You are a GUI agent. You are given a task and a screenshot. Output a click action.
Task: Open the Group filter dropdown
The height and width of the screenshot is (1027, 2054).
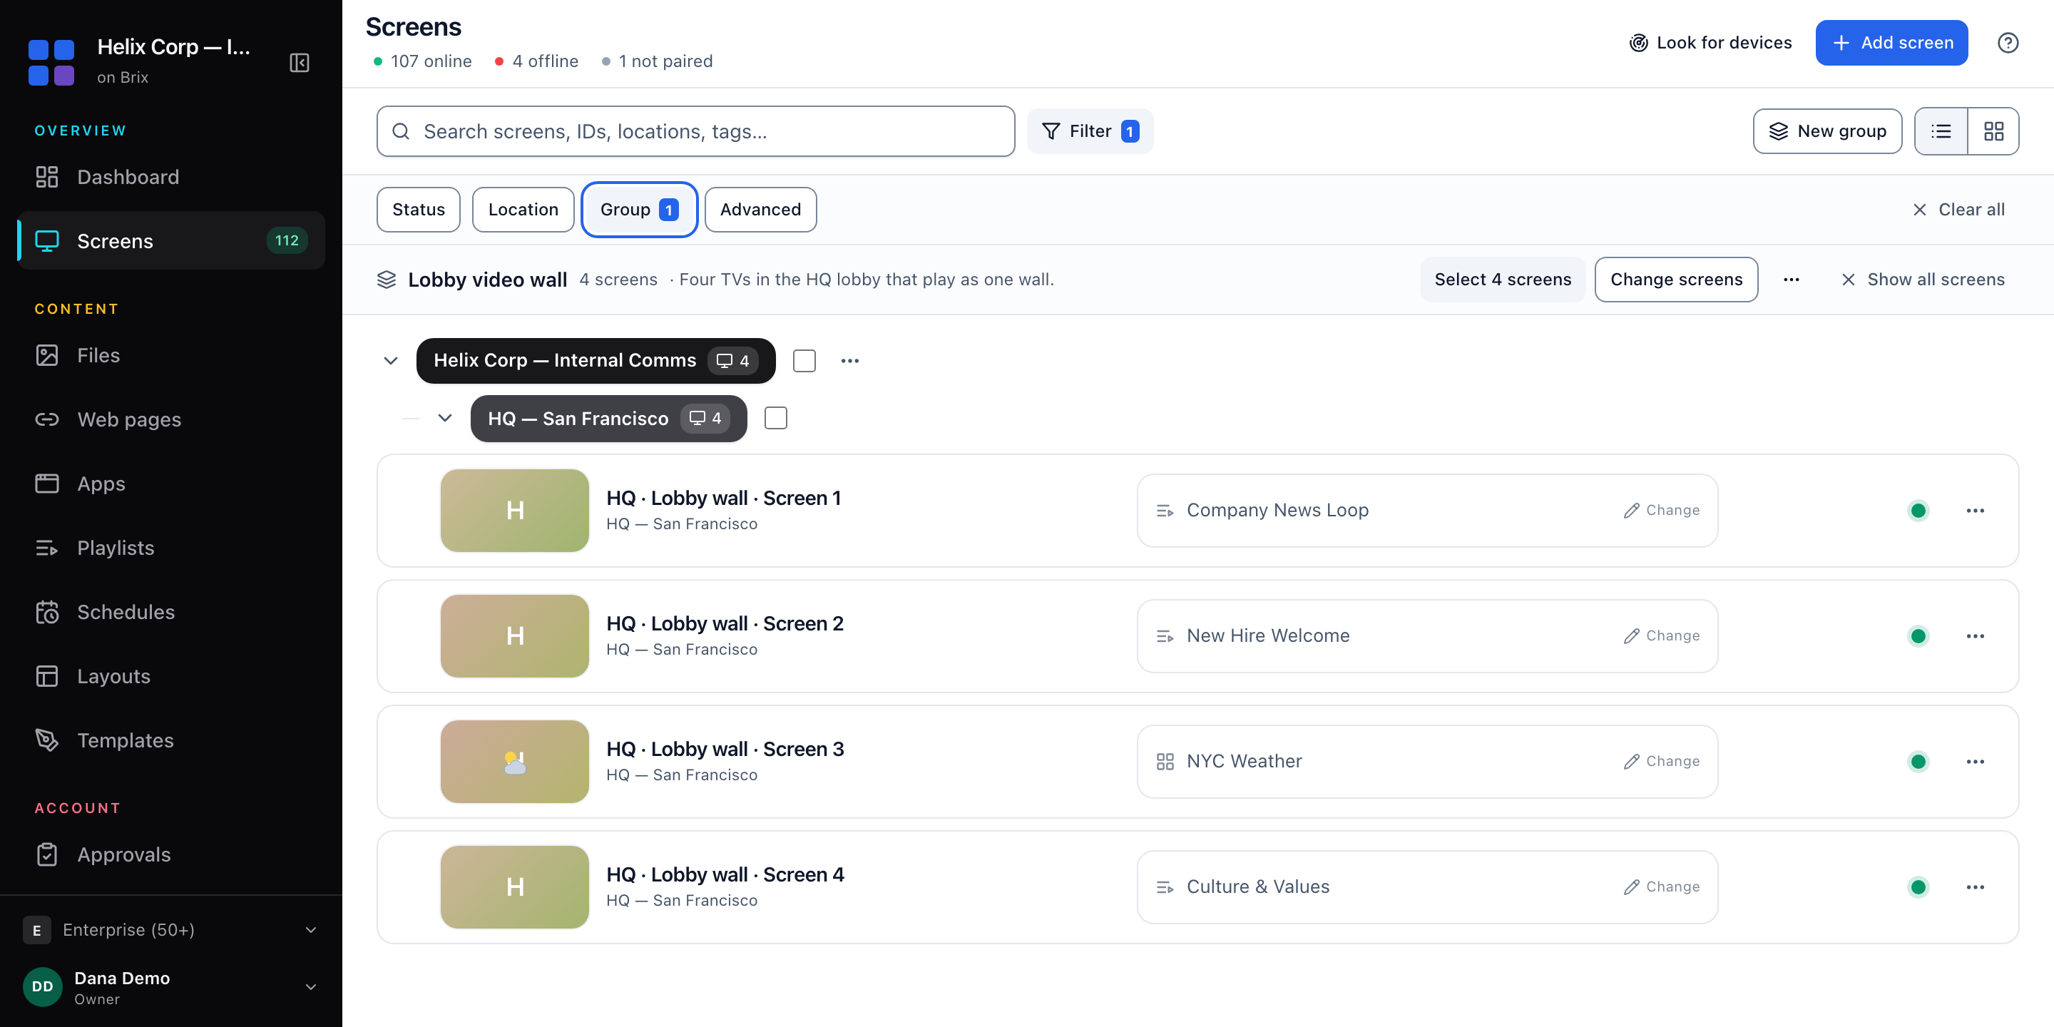tap(640, 210)
